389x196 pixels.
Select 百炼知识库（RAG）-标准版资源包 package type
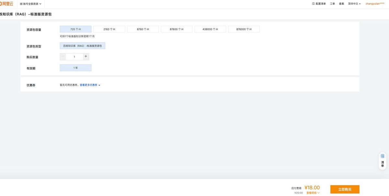83,46
